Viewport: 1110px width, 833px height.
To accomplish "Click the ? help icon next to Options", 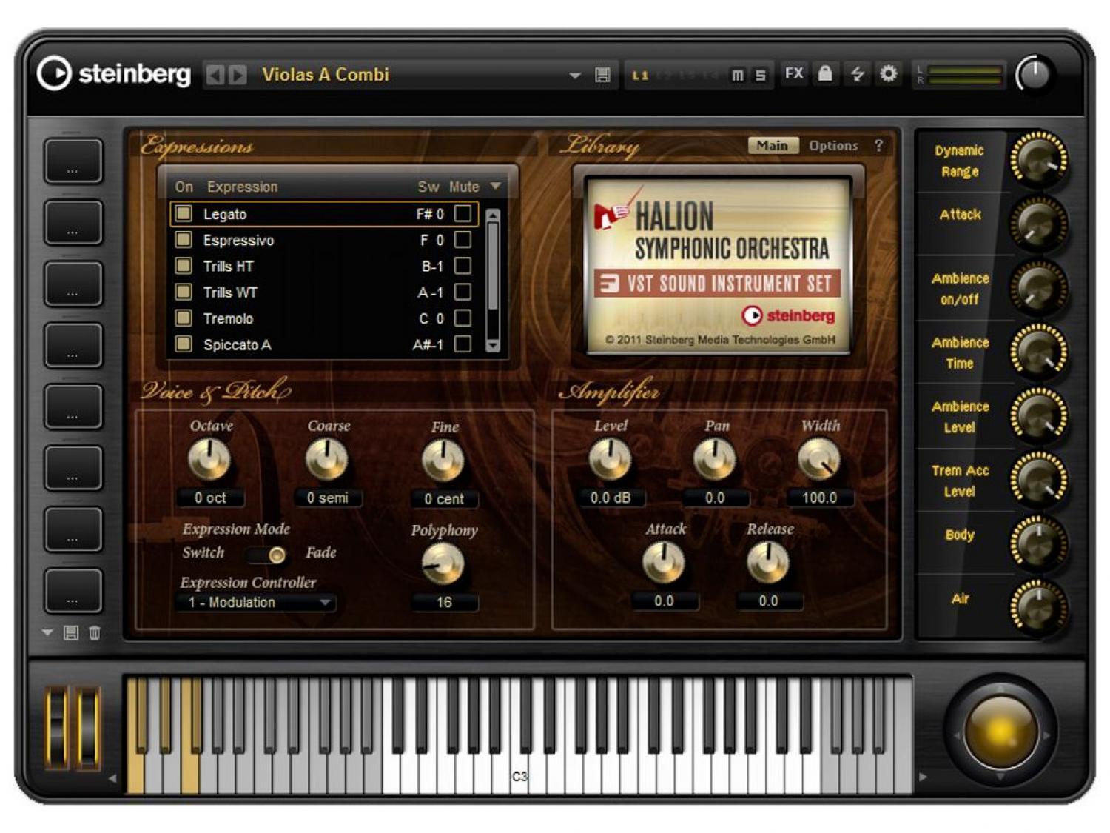I will point(878,145).
